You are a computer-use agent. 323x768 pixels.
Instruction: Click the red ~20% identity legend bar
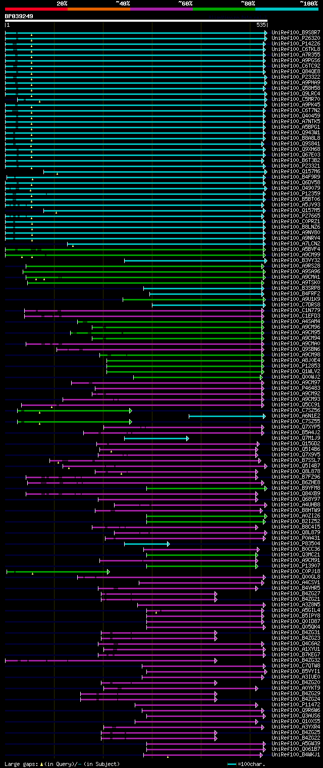(36, 9)
